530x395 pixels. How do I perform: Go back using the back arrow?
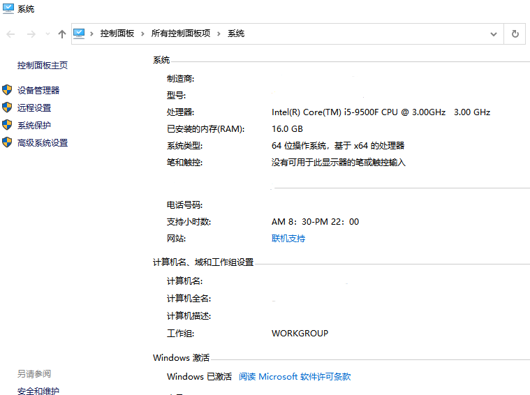coord(10,33)
